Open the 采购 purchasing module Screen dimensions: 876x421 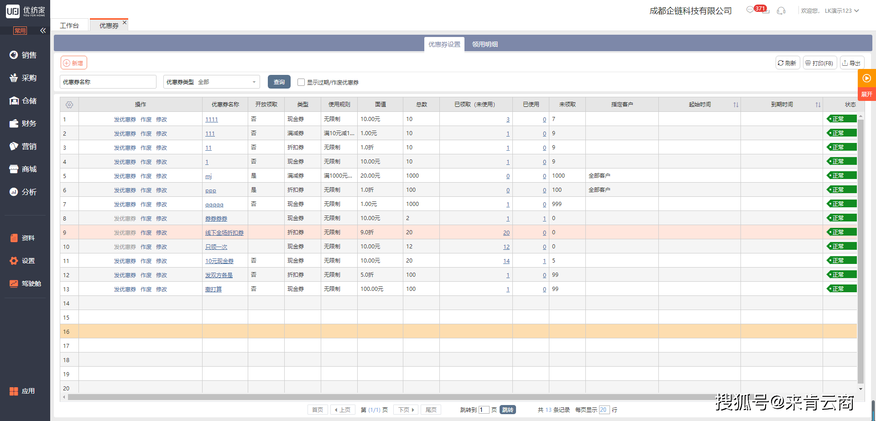pyautogui.click(x=23, y=78)
